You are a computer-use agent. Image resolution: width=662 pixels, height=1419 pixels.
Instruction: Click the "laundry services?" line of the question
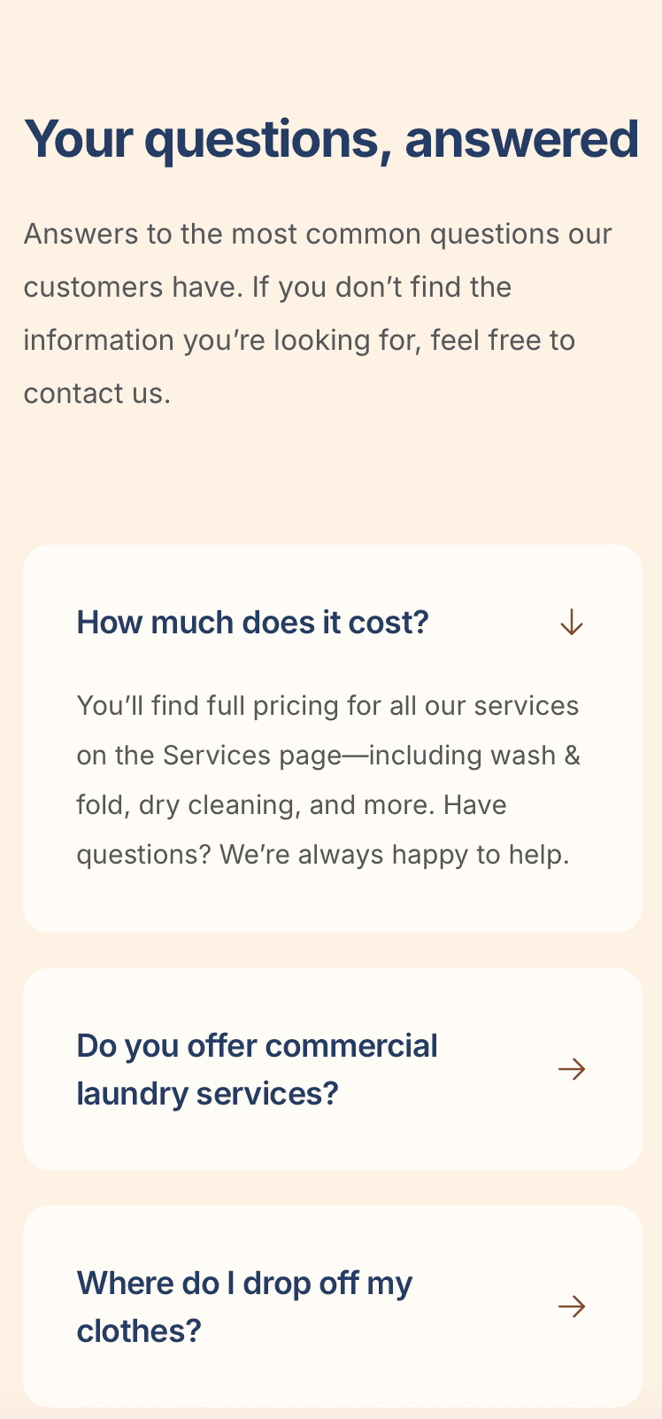tap(208, 1094)
